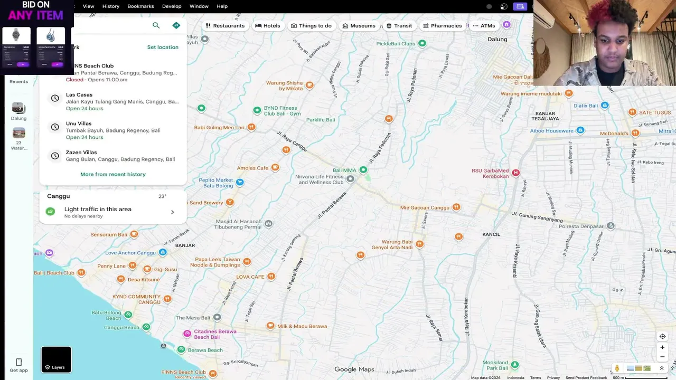Center map using the my-location icon
676x380 pixels.
[x=662, y=336]
